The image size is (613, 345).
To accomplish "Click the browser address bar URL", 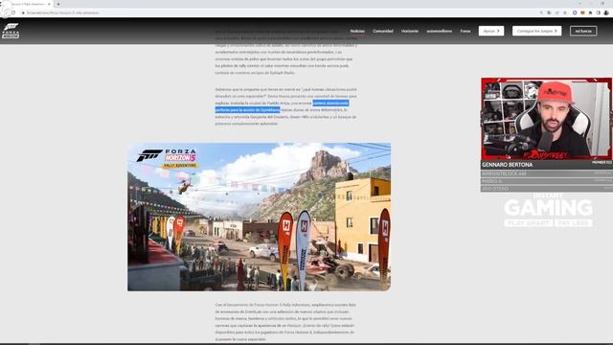I will tap(62, 12).
